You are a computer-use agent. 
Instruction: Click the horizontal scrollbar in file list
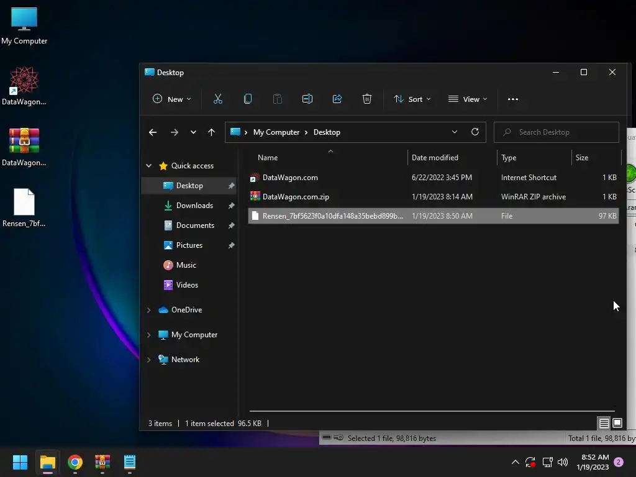[x=432, y=411]
